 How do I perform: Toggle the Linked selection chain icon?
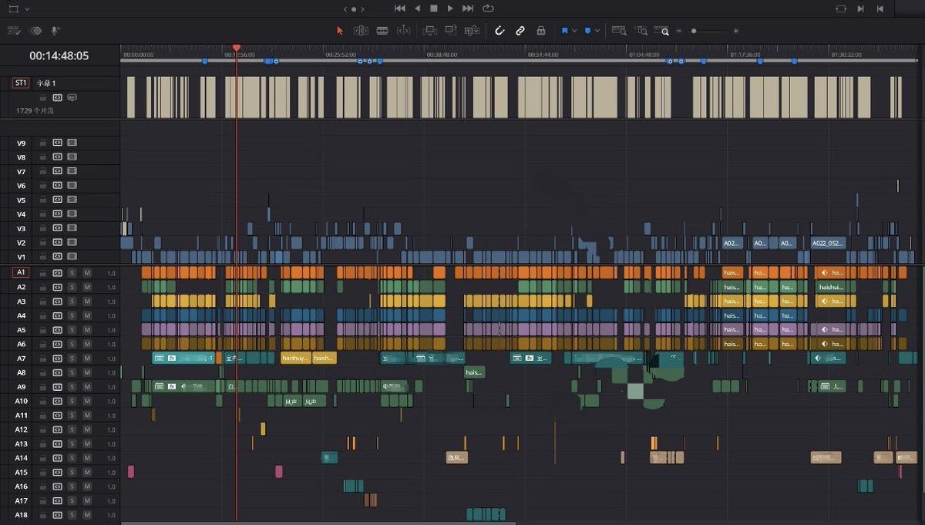pos(520,31)
